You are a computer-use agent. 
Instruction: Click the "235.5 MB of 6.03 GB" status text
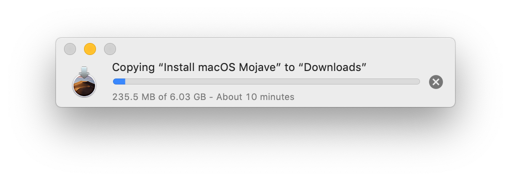(159, 97)
